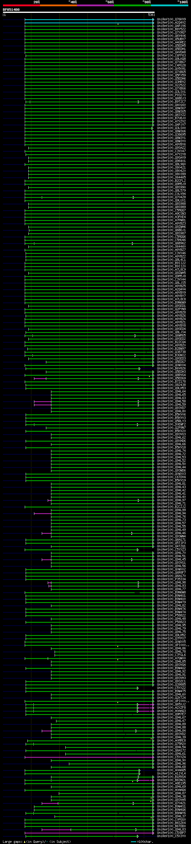Select label UniRef100_Q94L81
Viewport: 191px width, 844px height.
pyautogui.click(x=171, y=484)
